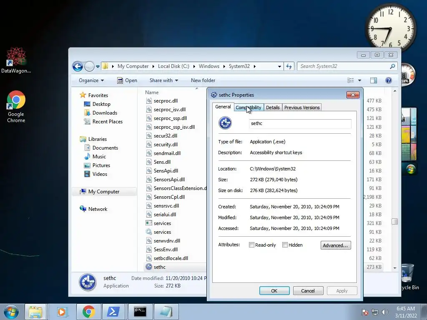Click the sethc application icon in file list
The height and width of the screenshot is (320, 427).
click(149, 267)
